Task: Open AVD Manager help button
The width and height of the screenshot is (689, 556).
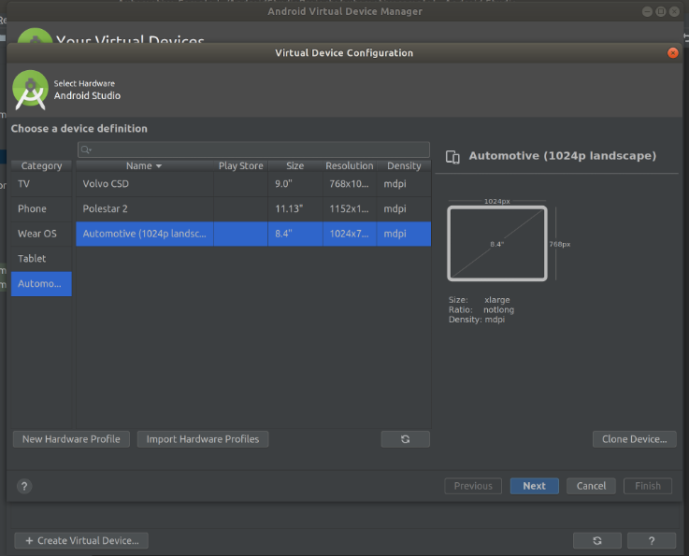Action: pos(652,541)
